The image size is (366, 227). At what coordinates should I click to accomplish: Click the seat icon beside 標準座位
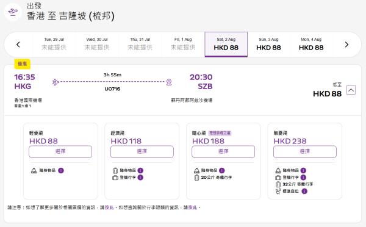[x=278, y=191]
